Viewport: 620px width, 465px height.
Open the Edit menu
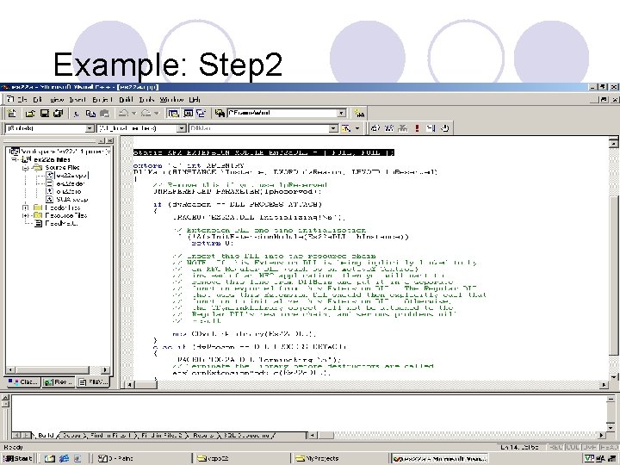point(38,100)
